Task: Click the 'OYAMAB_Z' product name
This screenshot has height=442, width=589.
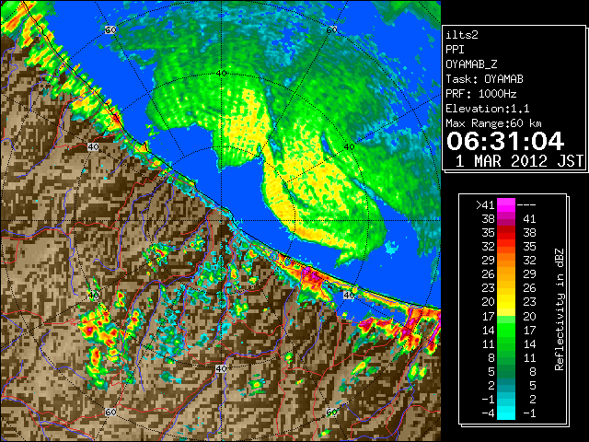Action: pos(471,64)
